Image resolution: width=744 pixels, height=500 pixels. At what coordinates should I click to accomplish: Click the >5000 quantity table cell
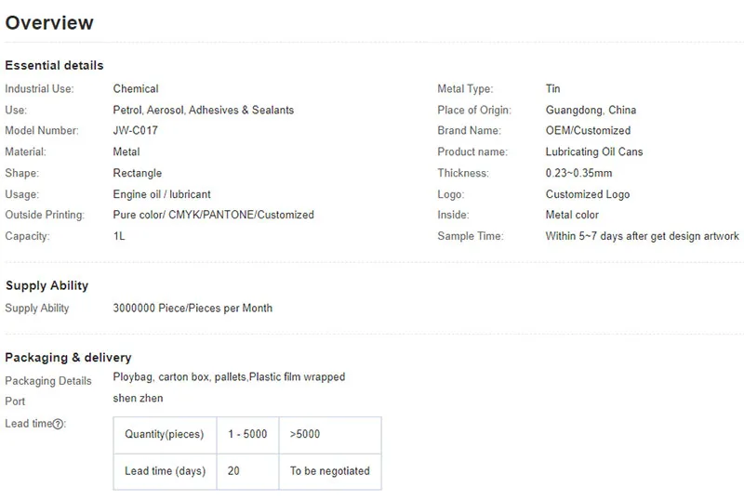[305, 434]
